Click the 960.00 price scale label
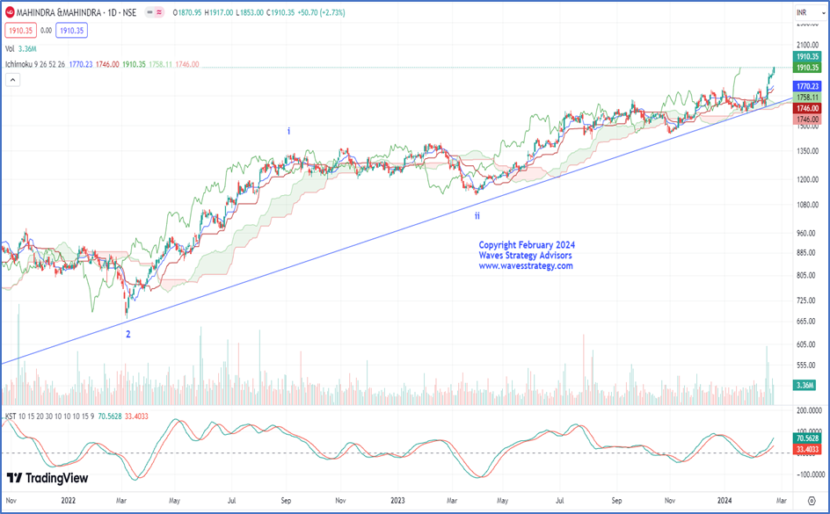 [806, 233]
